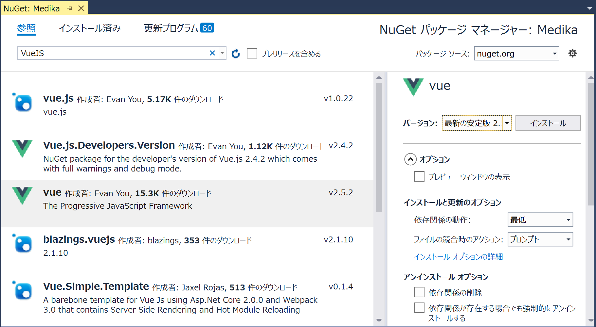
Task: Switch to the インストール済み tab
Action: [x=90, y=28]
